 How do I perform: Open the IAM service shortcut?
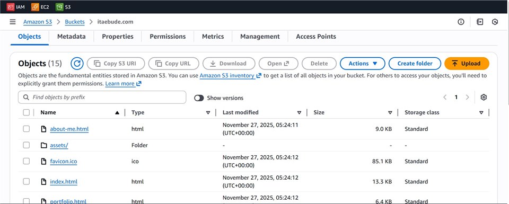point(15,7)
